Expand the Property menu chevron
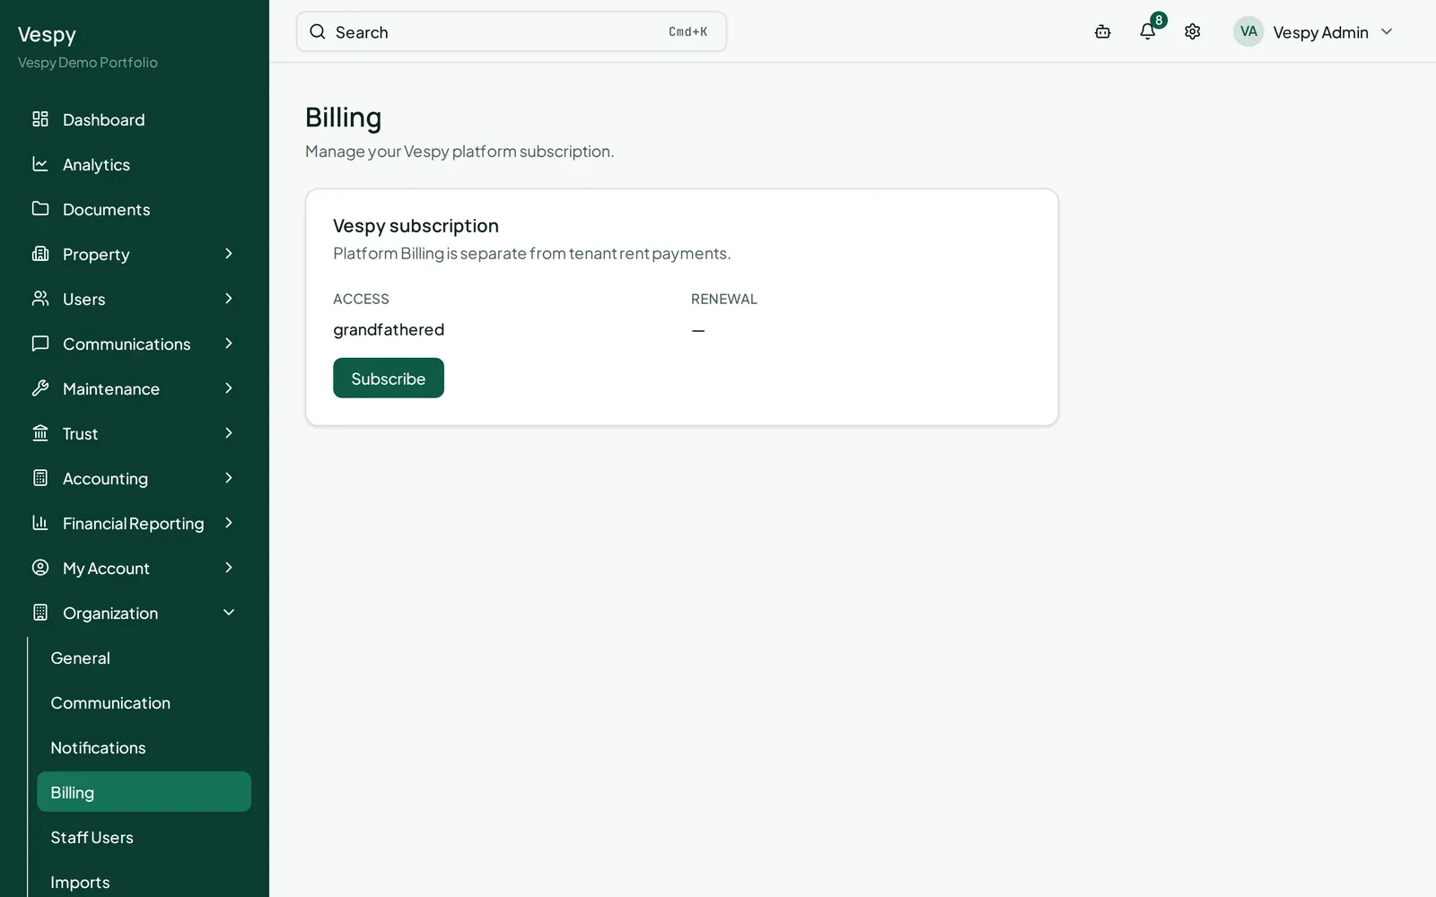Image resolution: width=1436 pixels, height=897 pixels. (229, 254)
